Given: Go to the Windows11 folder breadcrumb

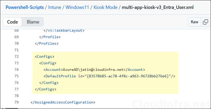Looking at the screenshot, I should click(x=78, y=7).
